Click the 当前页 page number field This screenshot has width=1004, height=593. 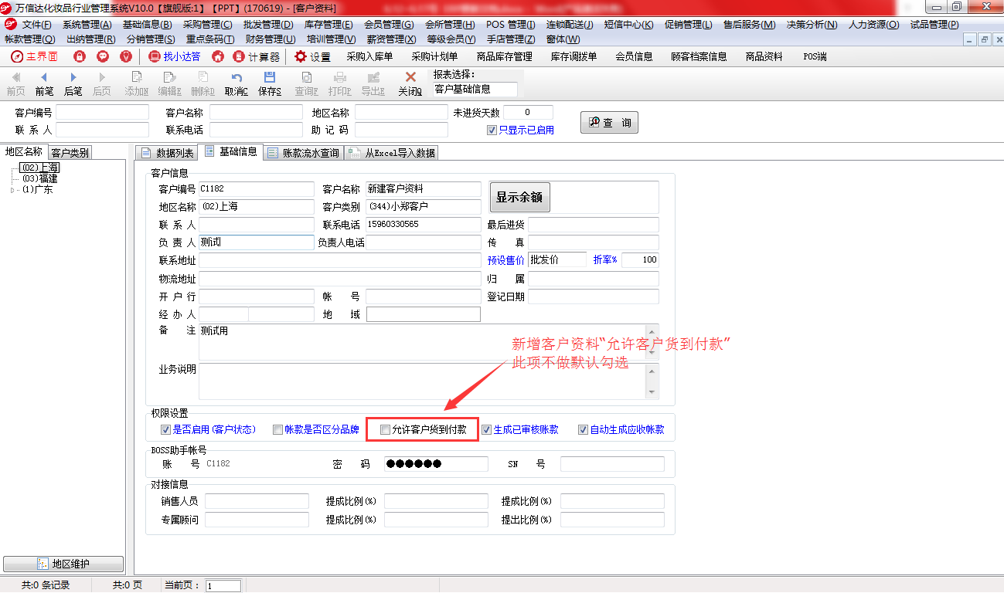tap(223, 585)
